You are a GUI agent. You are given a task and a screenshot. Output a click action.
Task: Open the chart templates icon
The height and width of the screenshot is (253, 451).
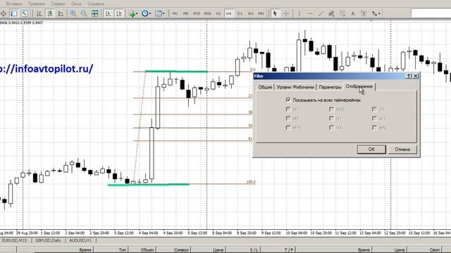(x=158, y=13)
